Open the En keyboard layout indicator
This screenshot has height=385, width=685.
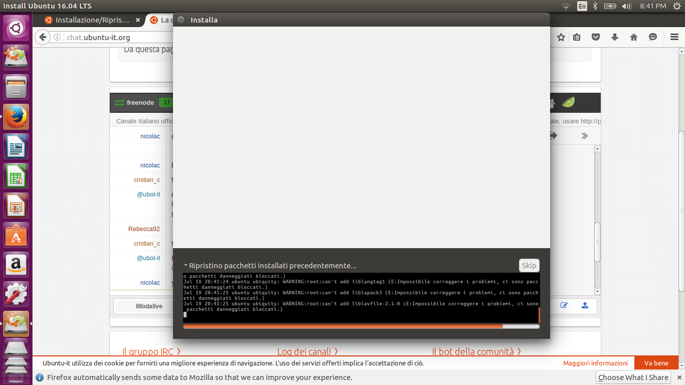[x=582, y=6]
